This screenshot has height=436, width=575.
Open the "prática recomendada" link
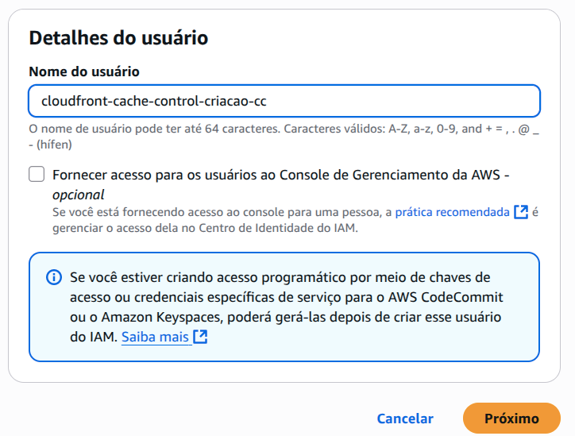tap(452, 212)
